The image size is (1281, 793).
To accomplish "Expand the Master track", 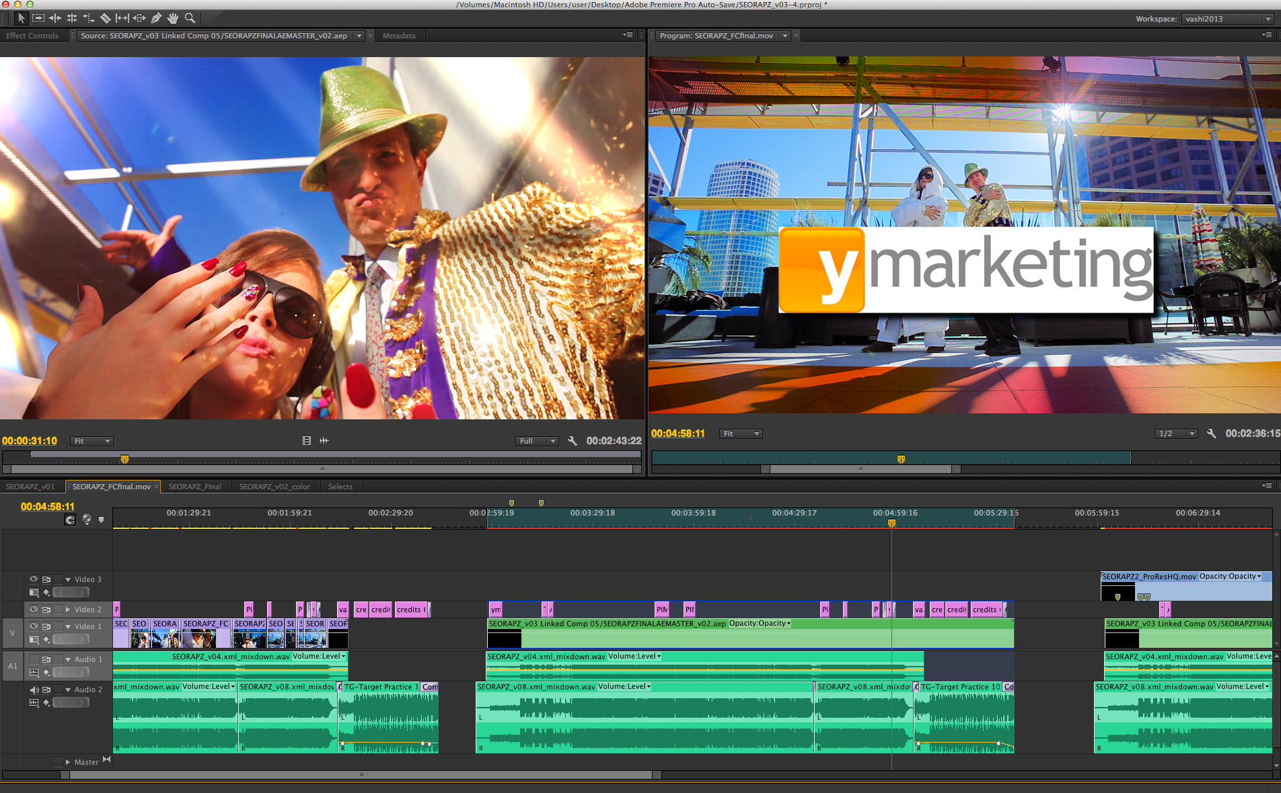I will tap(68, 762).
